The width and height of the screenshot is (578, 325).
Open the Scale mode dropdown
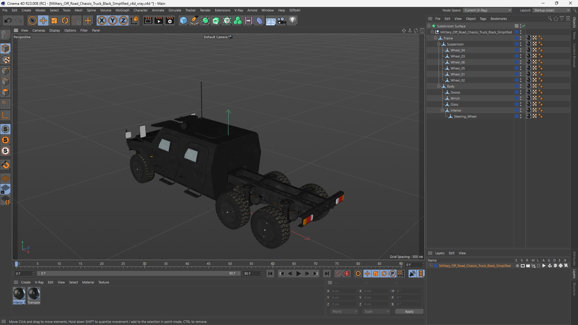[376, 311]
